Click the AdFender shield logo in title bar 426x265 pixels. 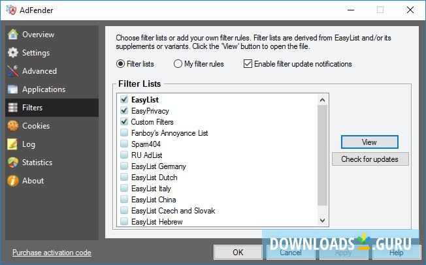(11, 10)
